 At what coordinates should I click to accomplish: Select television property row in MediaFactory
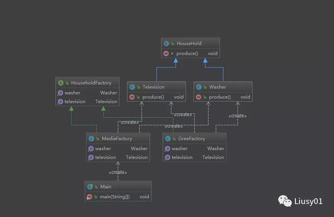click(x=118, y=157)
